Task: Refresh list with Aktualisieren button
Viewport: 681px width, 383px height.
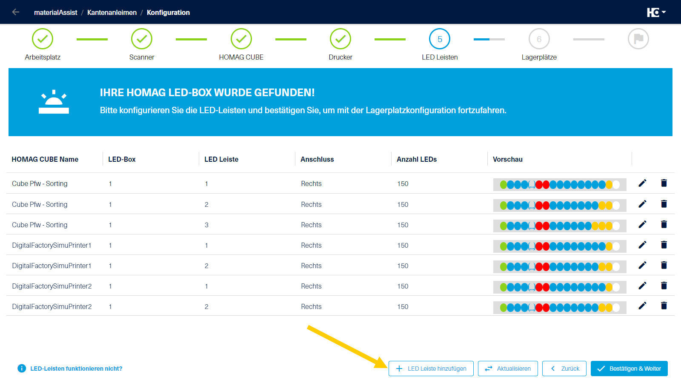Action: point(508,369)
